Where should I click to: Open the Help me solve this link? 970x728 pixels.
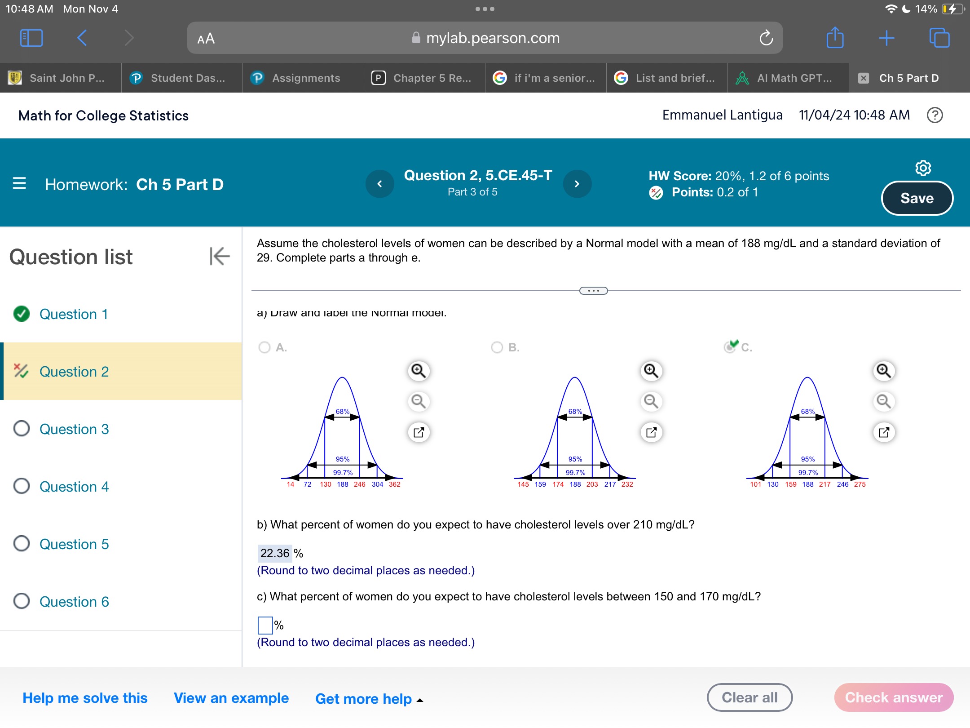coord(85,698)
